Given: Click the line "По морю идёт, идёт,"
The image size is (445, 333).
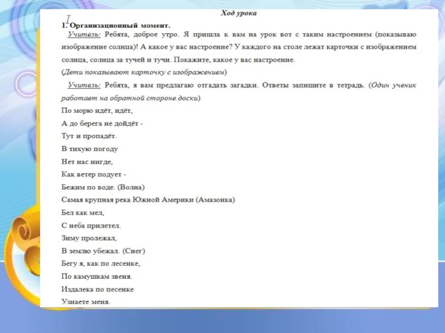Looking at the screenshot, I should coord(97,110).
